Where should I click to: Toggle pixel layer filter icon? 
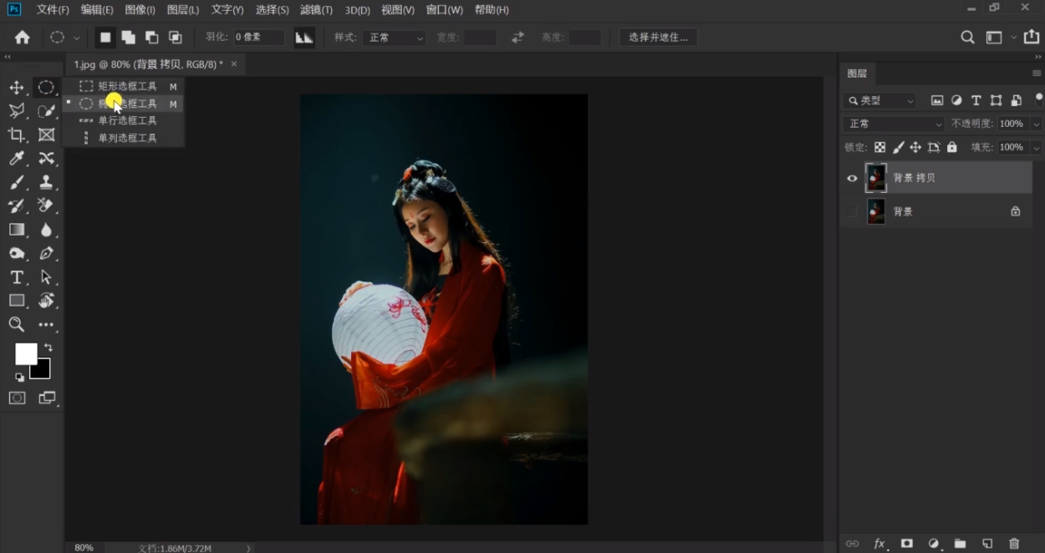point(937,100)
